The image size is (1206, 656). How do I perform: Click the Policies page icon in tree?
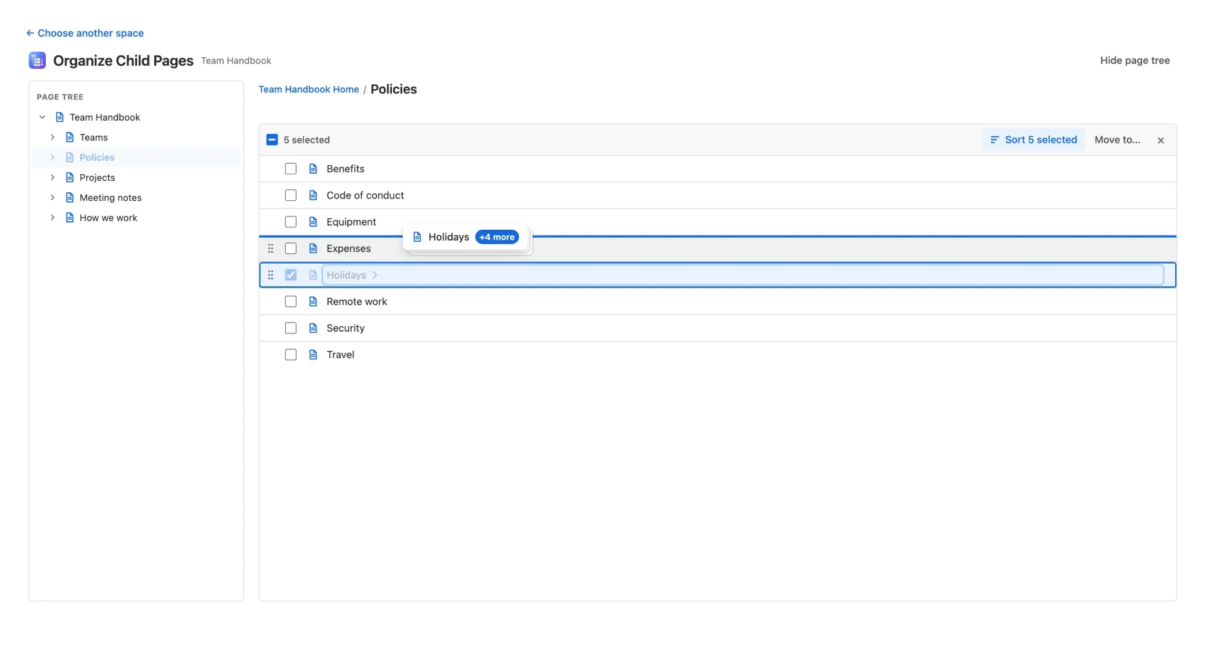[70, 157]
